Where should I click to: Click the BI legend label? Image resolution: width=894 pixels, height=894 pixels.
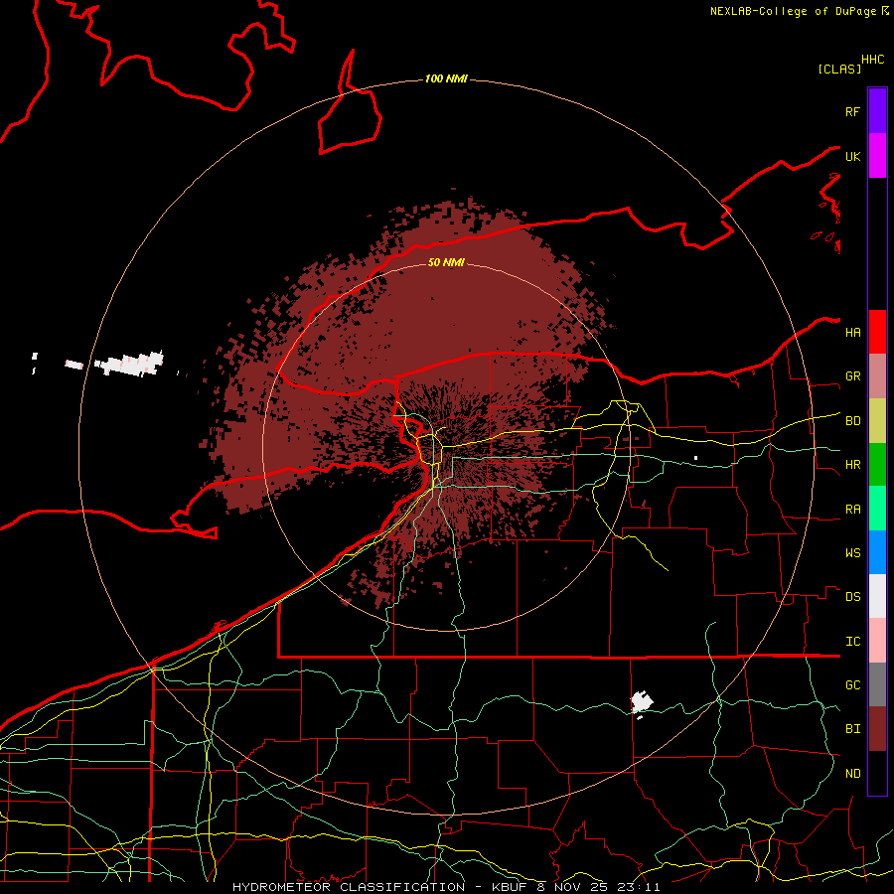click(x=852, y=729)
